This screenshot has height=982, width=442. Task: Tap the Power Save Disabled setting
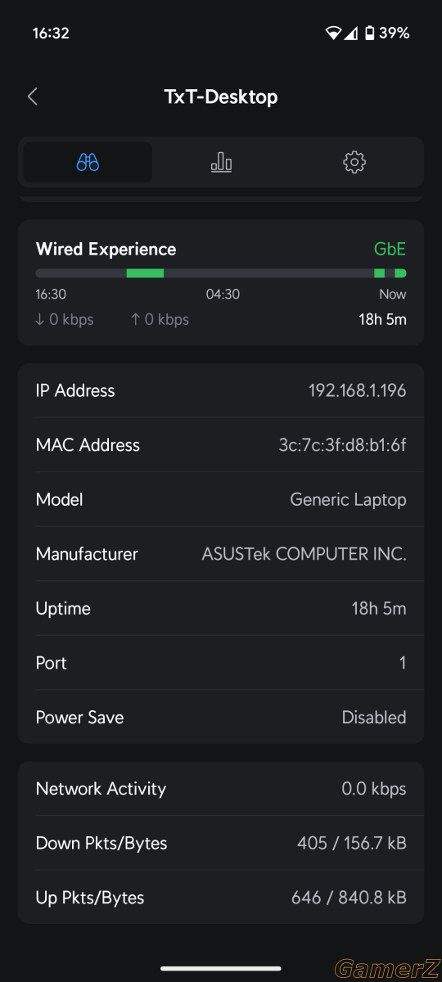coord(221,717)
